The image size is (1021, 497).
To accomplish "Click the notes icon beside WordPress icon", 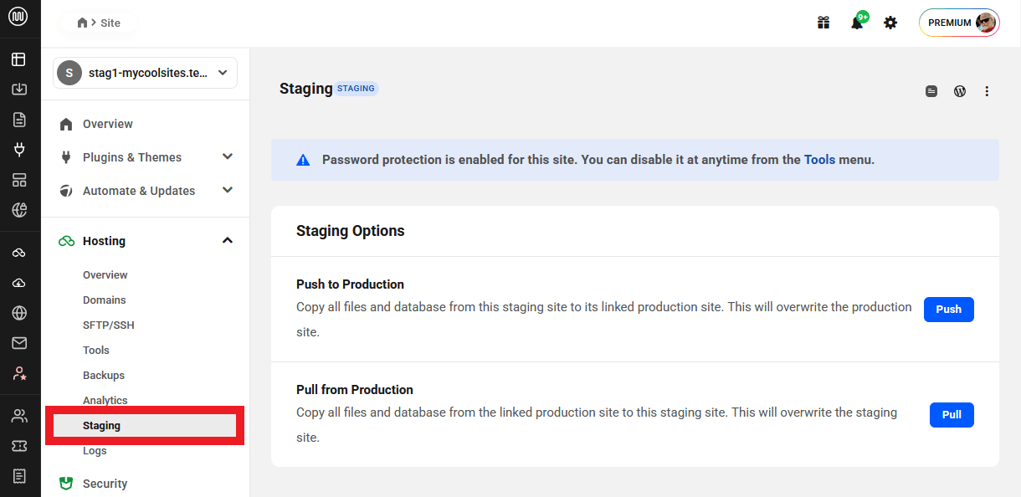I will pyautogui.click(x=931, y=91).
